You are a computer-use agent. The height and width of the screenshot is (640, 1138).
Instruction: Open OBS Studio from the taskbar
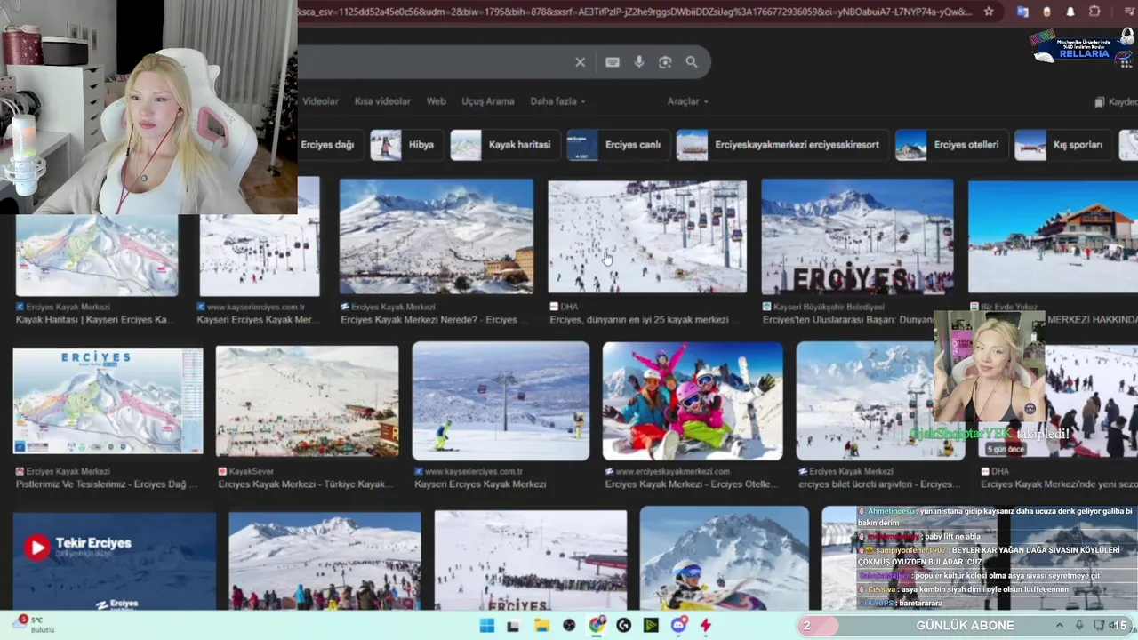(569, 626)
